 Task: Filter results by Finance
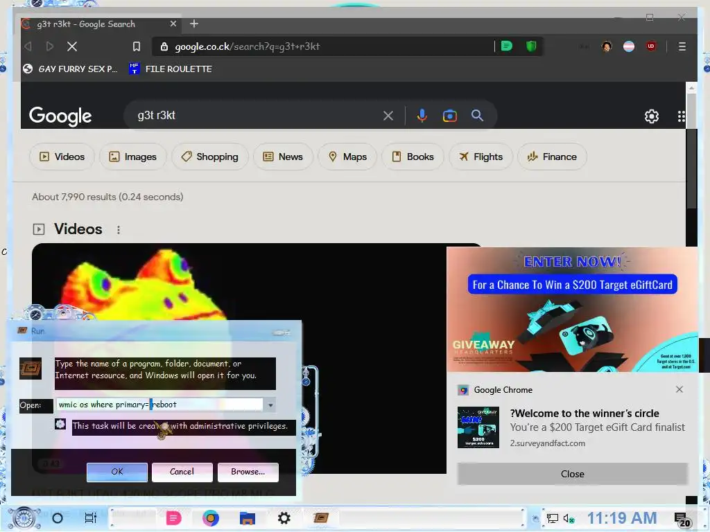552,157
